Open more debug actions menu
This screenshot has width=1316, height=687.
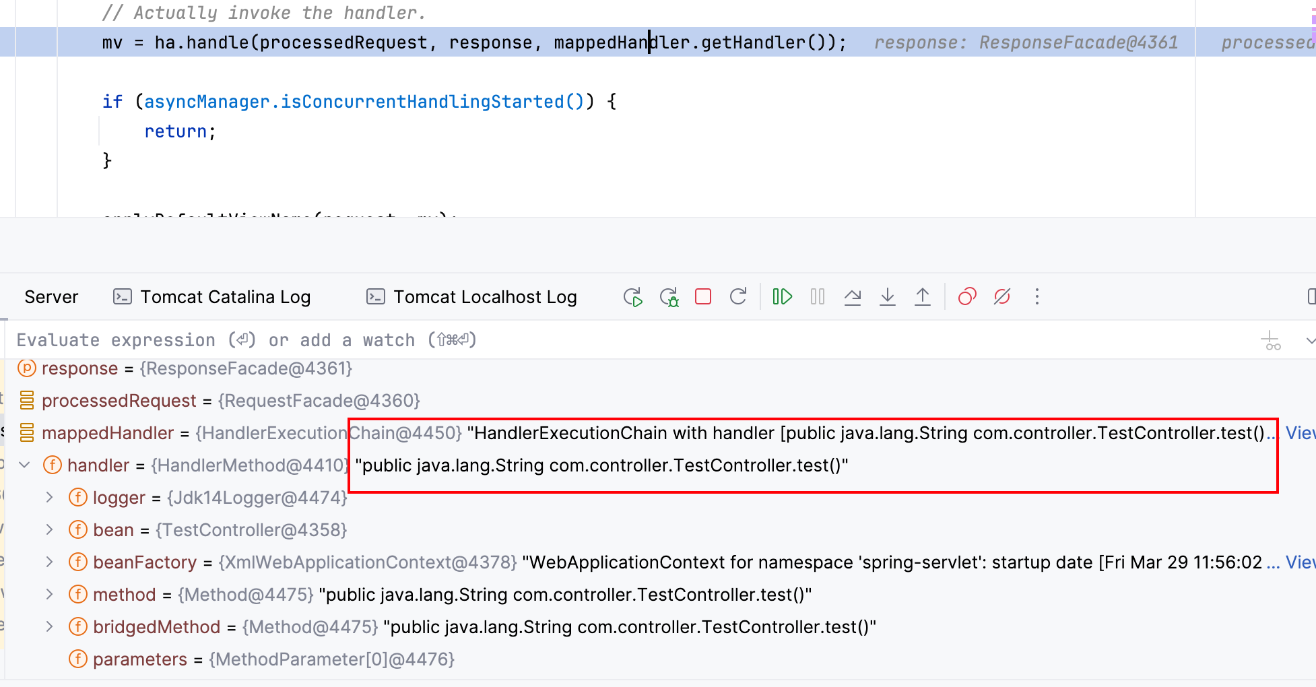pos(1037,296)
